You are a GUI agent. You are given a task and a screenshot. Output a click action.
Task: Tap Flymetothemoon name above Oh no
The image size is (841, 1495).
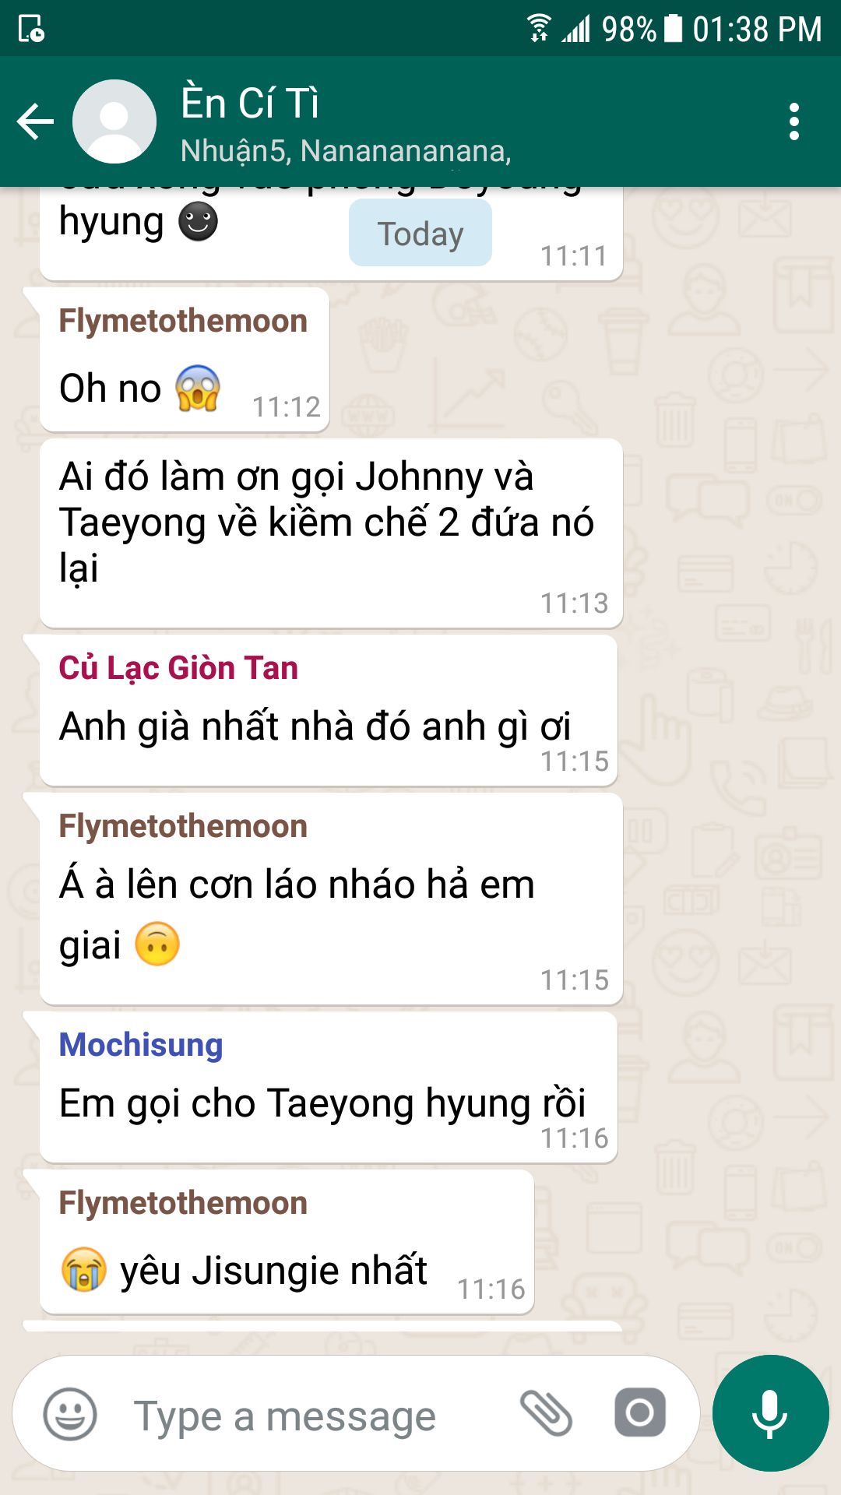pyautogui.click(x=183, y=321)
